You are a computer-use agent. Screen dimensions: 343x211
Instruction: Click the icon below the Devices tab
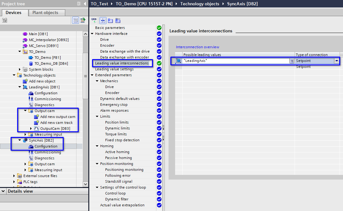(x=4, y=20)
